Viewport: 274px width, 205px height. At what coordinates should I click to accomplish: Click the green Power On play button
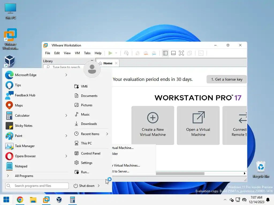click(110, 53)
